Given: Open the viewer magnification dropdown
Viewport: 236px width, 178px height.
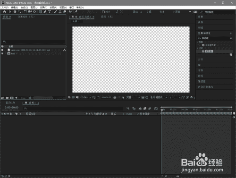Looking at the screenshot, I should pyautogui.click(x=85, y=97).
